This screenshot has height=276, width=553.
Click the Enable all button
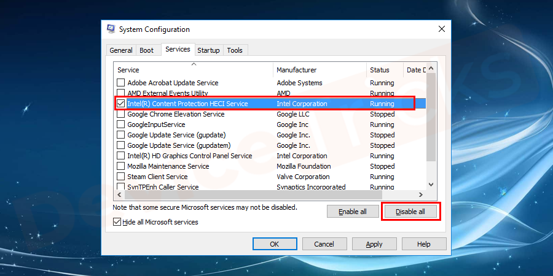[353, 212]
